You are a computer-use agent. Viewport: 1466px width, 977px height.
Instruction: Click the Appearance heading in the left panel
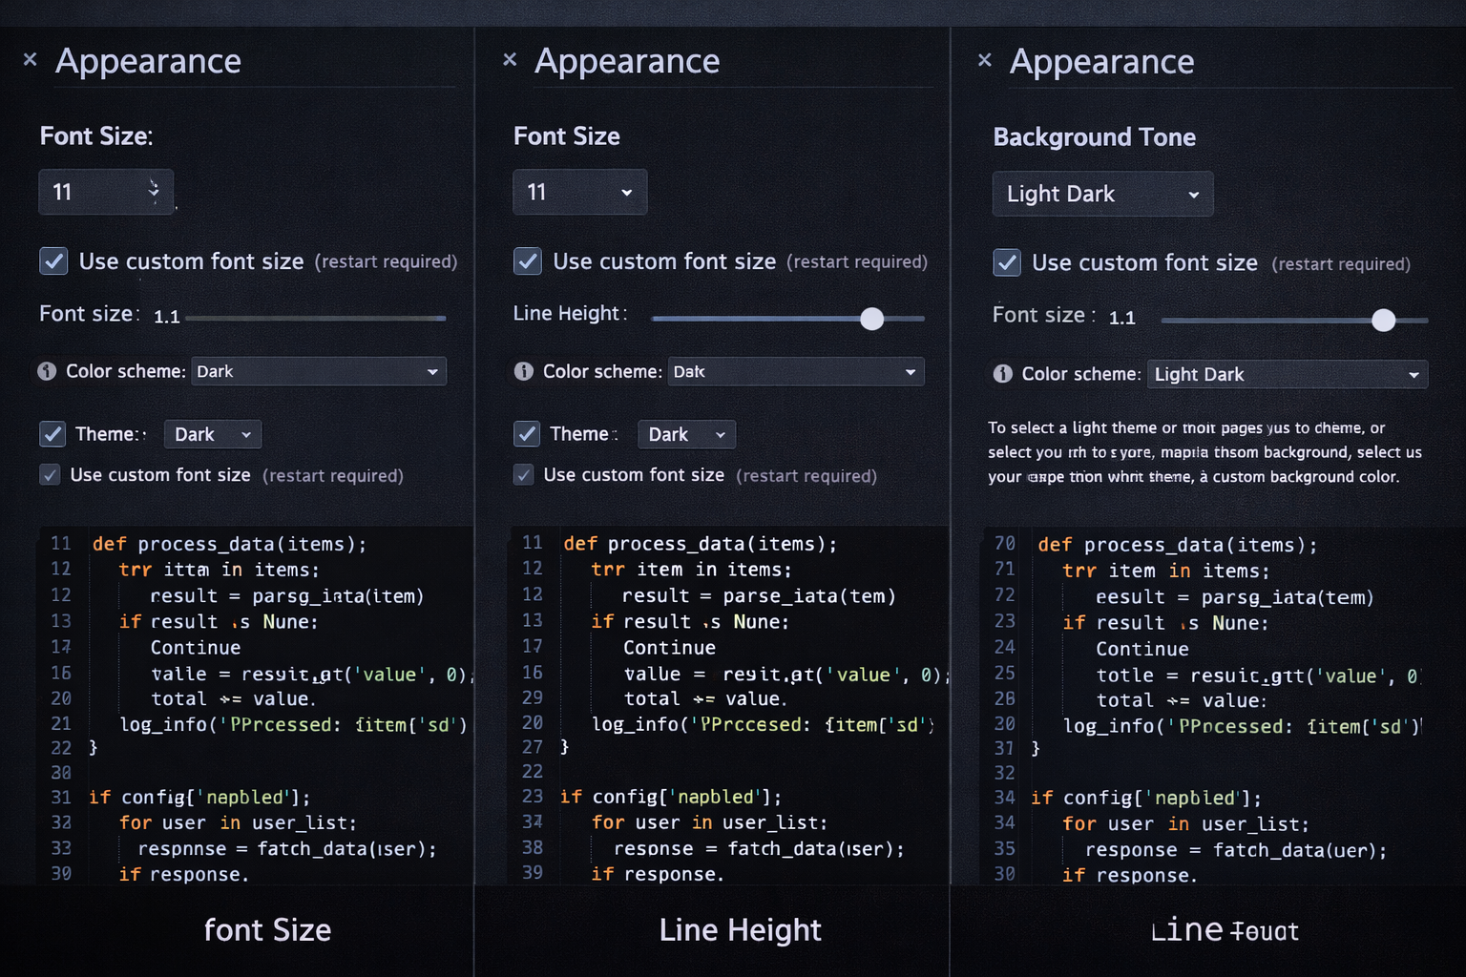tap(148, 61)
